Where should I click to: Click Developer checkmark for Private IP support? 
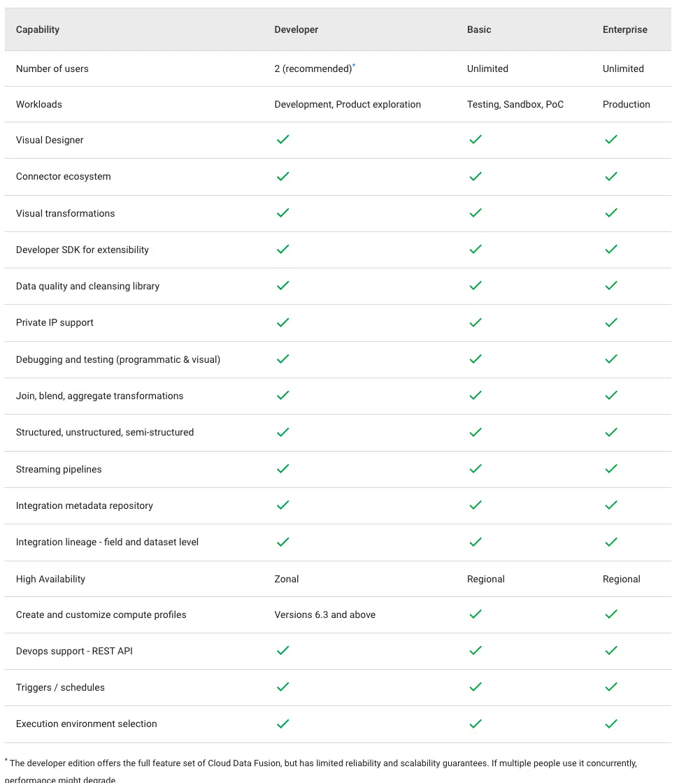283,322
